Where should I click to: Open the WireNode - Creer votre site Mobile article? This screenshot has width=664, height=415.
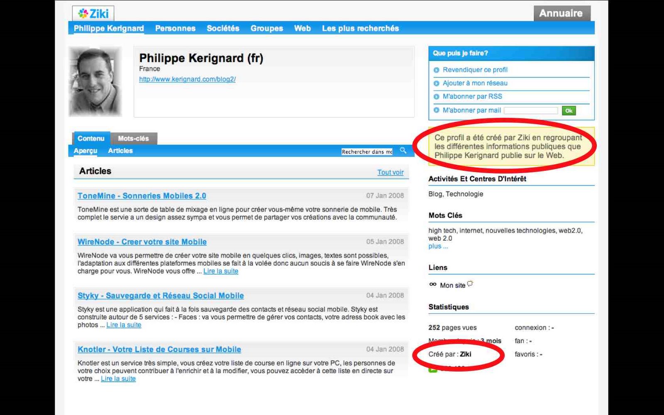[x=142, y=242]
